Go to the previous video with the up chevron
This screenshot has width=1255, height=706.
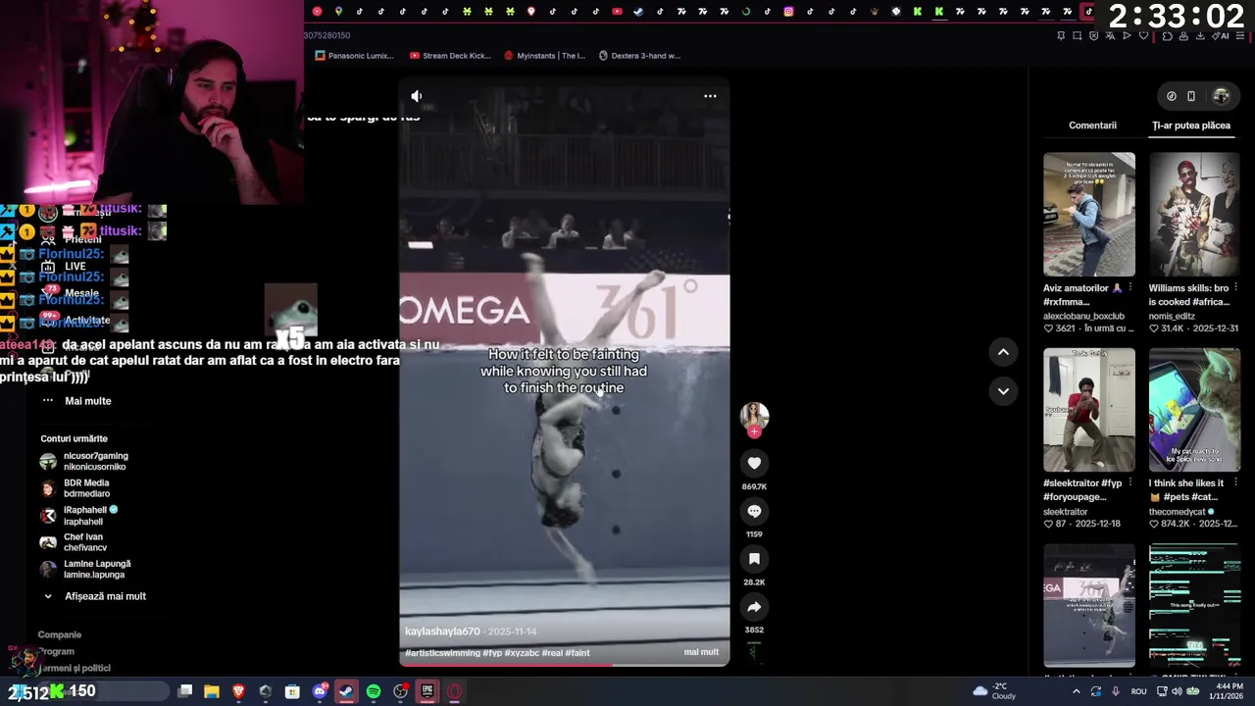1003,352
